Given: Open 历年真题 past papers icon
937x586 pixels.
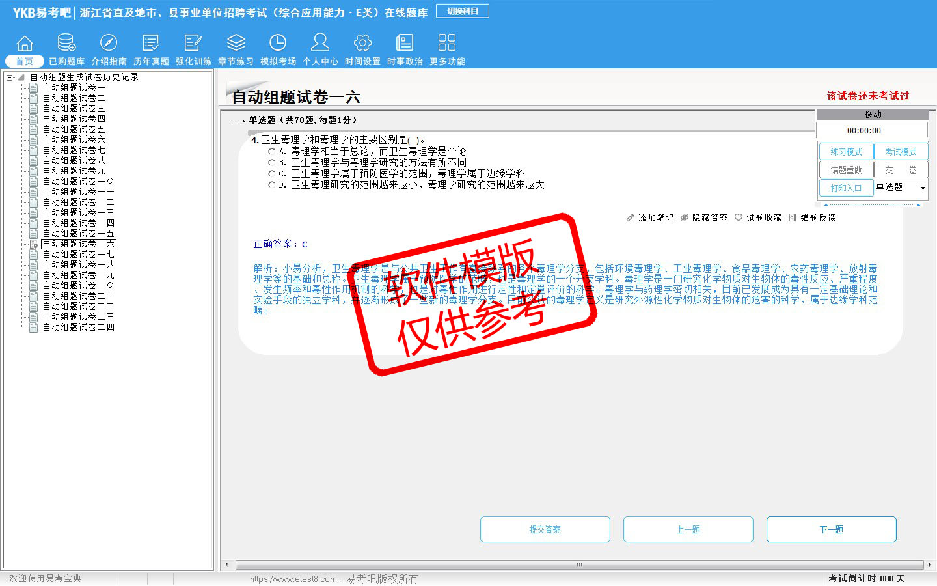Looking at the screenshot, I should point(151,43).
